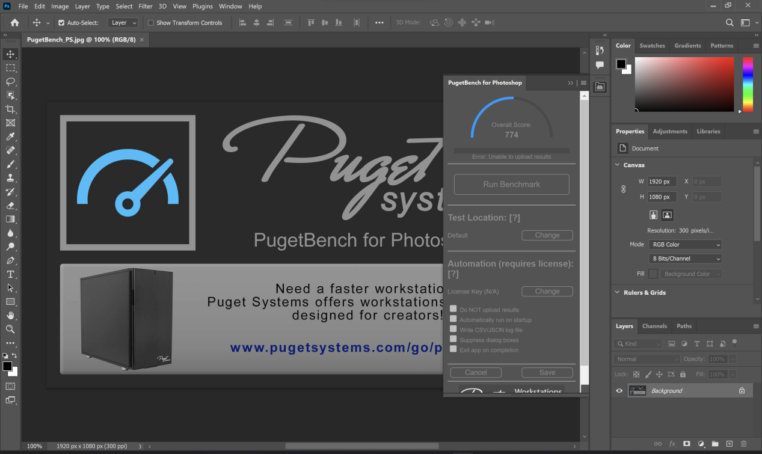The width and height of the screenshot is (762, 454).
Task: Select the Hand tool
Action: [x=10, y=315]
